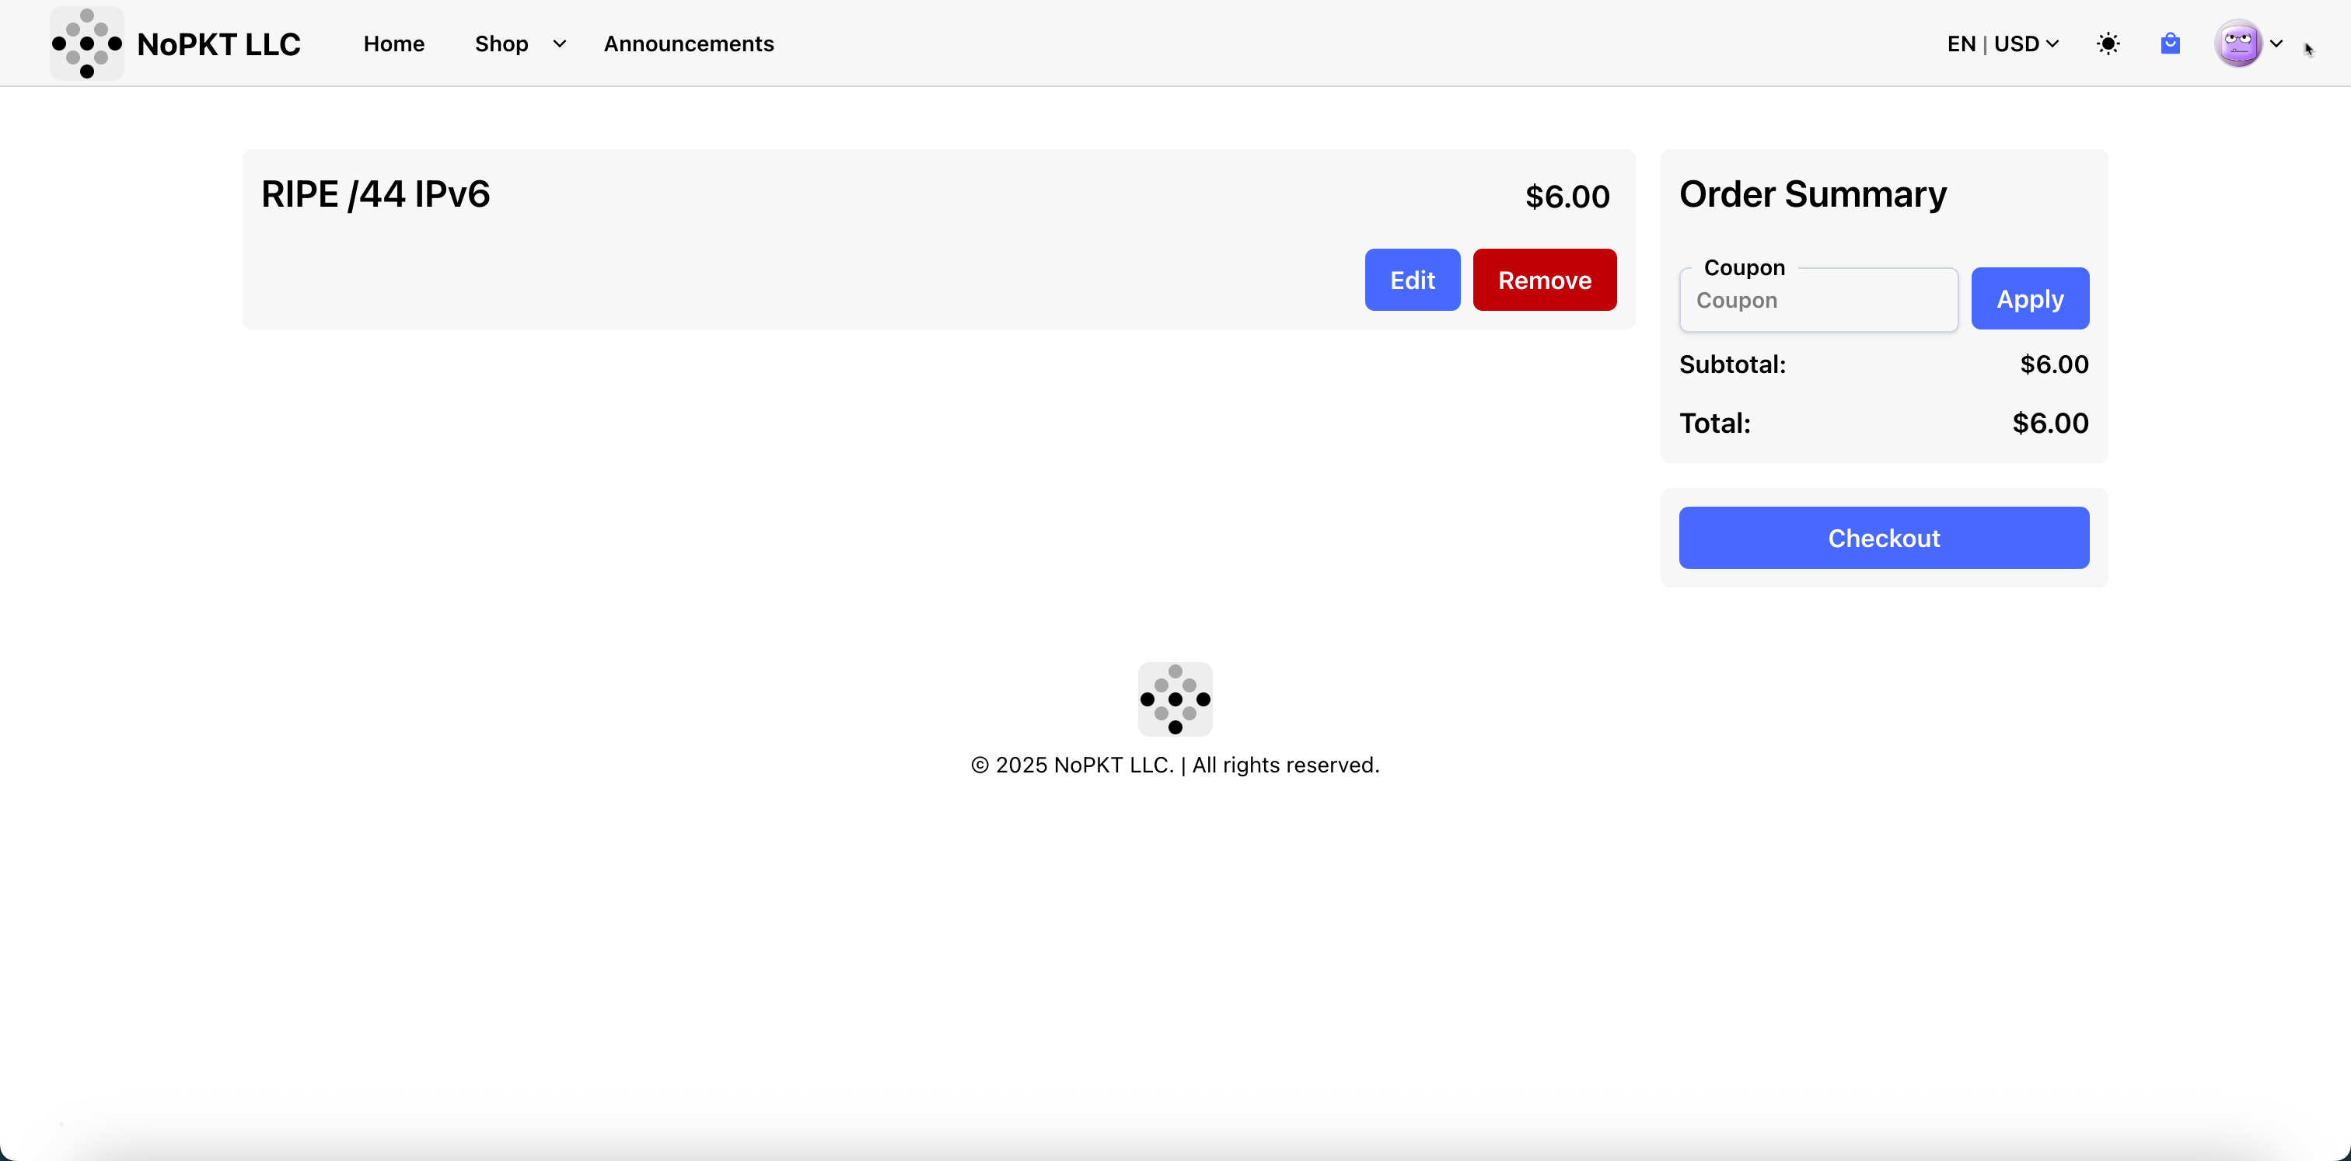Expand the account menu chevron beside avatar
This screenshot has width=2351, height=1161.
tap(2276, 43)
